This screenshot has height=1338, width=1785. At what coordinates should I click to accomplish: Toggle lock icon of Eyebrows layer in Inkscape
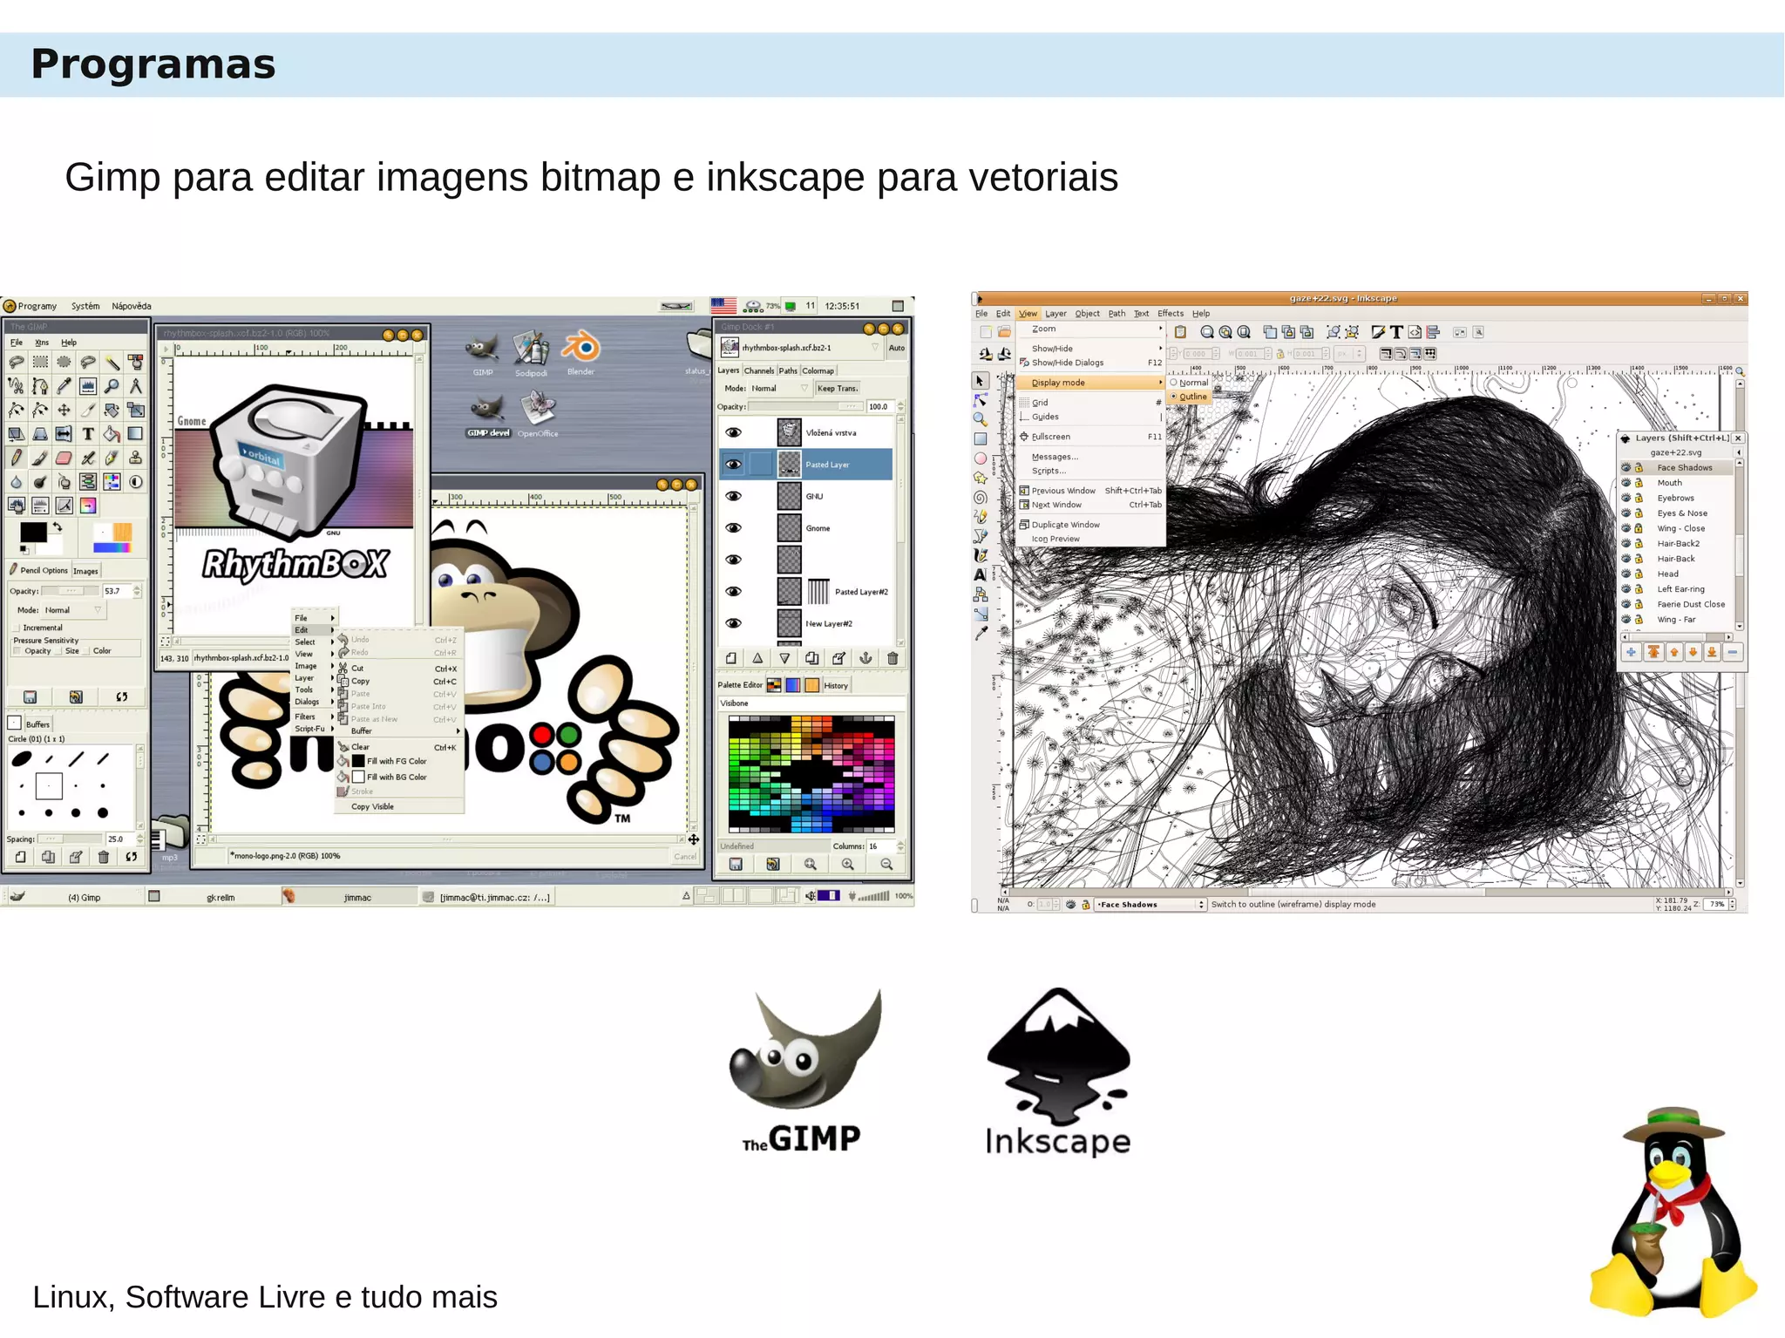tap(1639, 498)
